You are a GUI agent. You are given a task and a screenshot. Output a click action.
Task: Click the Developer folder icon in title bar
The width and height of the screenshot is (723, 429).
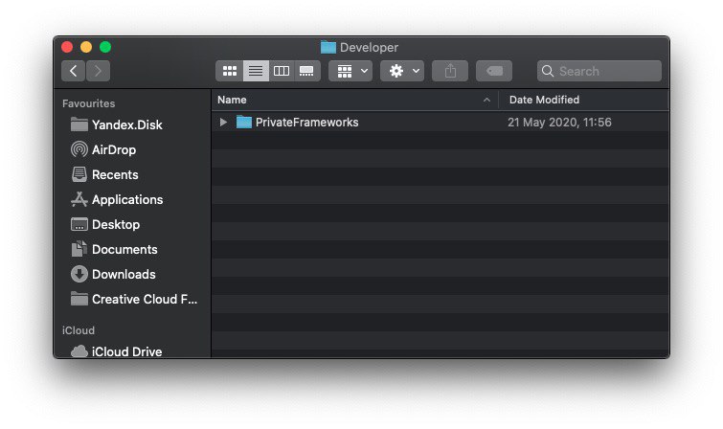pyautogui.click(x=328, y=47)
